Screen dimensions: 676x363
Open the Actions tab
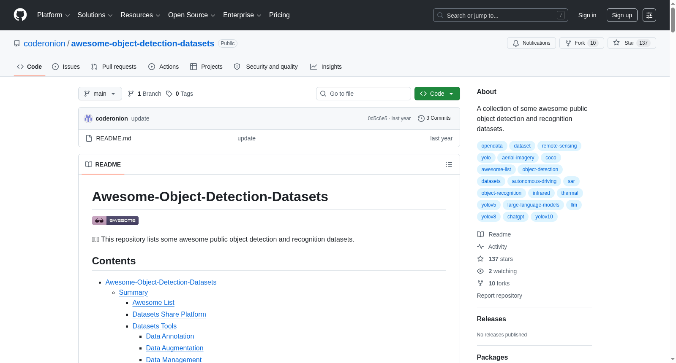(x=164, y=67)
